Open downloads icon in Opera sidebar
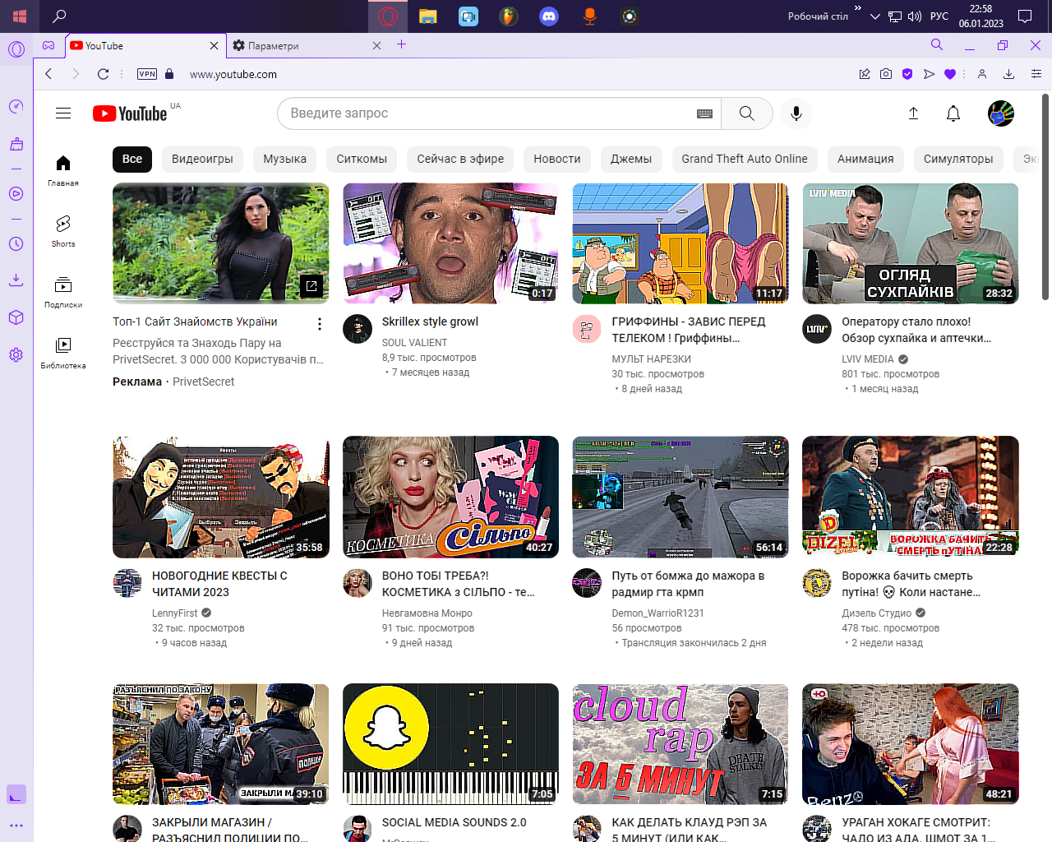This screenshot has width=1052, height=842. (16, 280)
